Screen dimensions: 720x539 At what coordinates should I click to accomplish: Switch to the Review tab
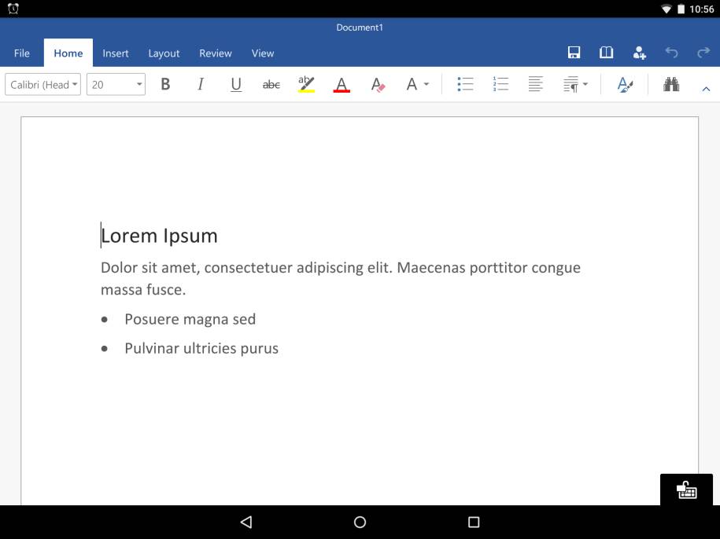[x=216, y=53]
